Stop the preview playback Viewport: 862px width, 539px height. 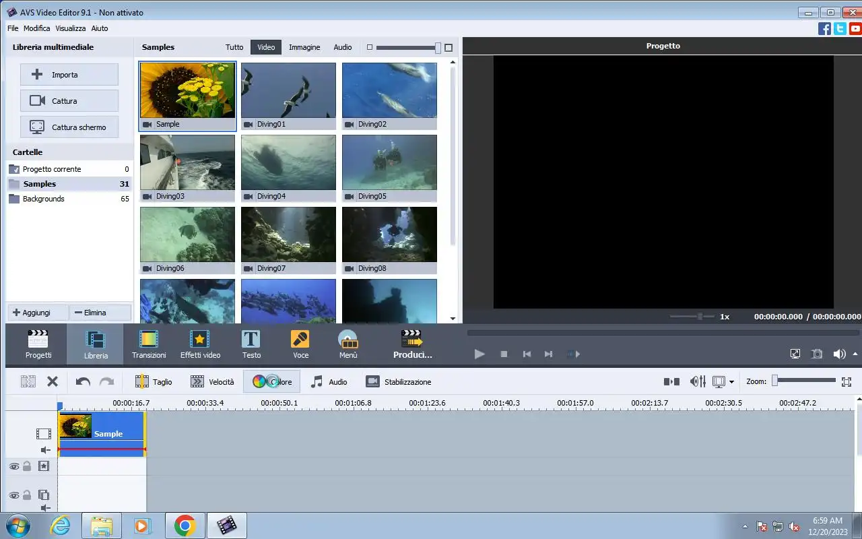pyautogui.click(x=504, y=354)
